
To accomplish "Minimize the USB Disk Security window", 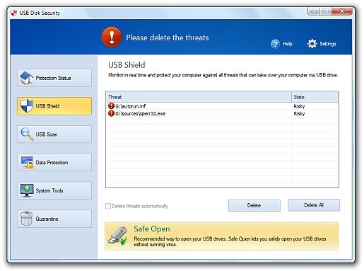I will (314, 11).
